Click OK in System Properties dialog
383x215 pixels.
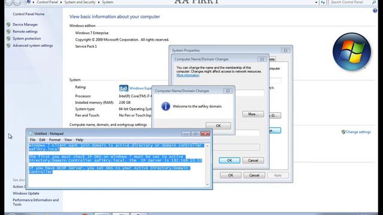click(230, 175)
